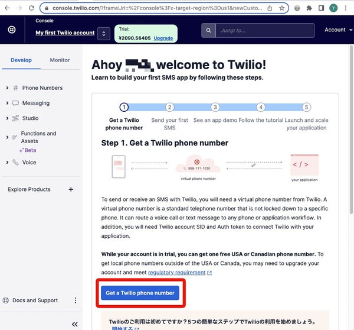This screenshot has height=330, width=354.
Task: Click the Phone Numbers menu label
Action: coord(42,88)
